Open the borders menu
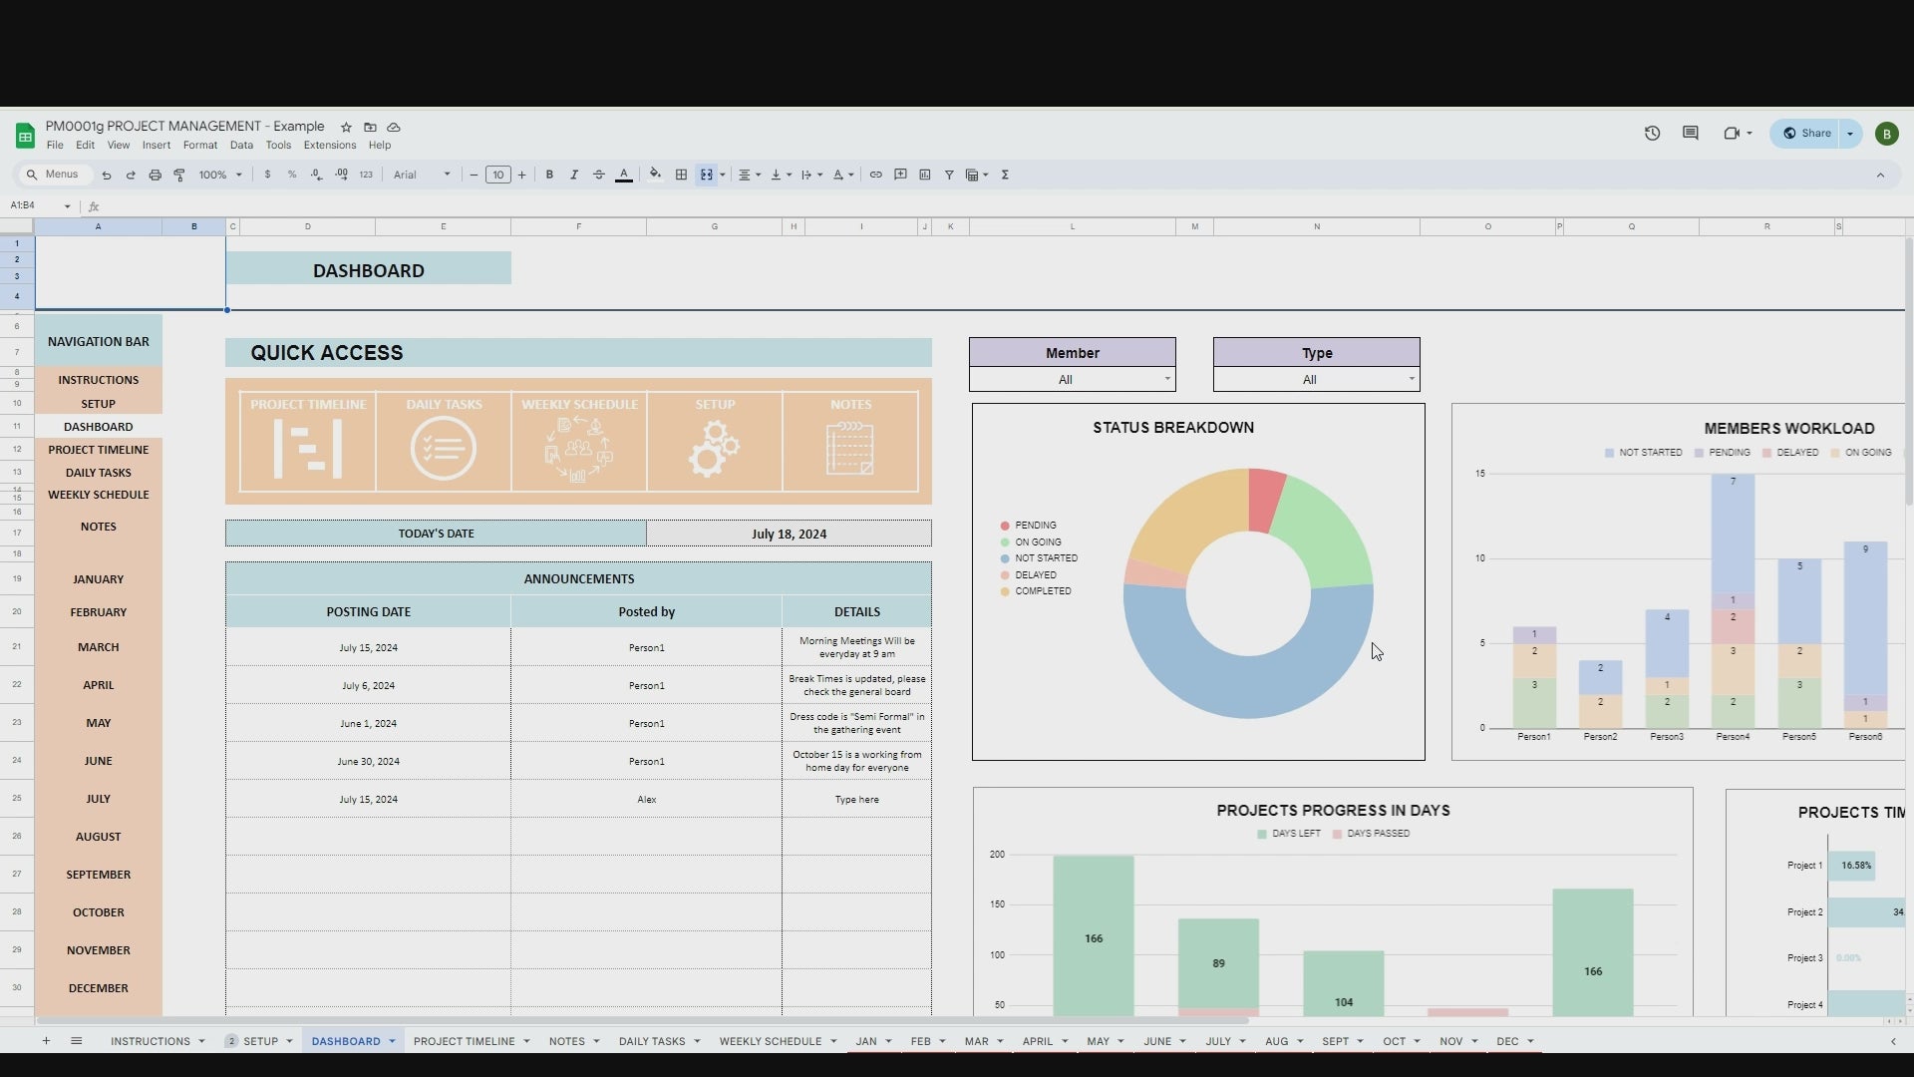 [681, 175]
